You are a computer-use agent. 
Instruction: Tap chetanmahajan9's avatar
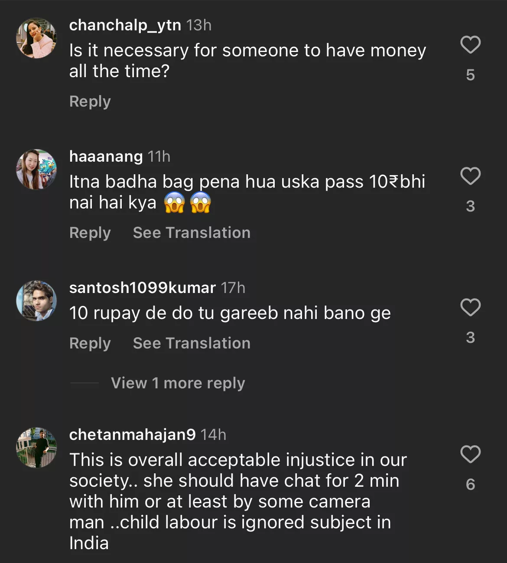(36, 448)
